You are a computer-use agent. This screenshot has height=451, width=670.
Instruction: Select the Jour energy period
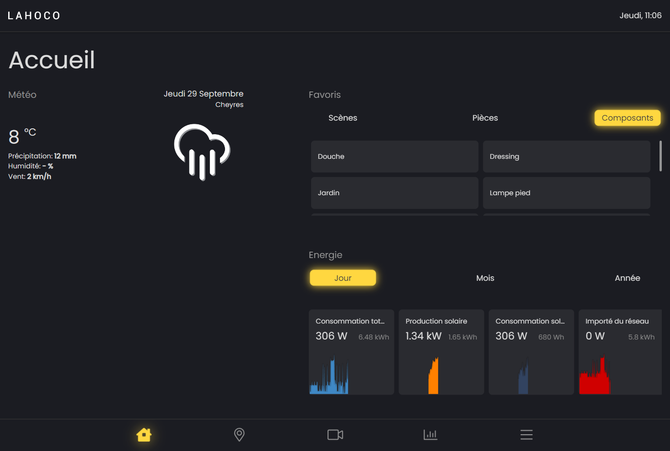click(343, 278)
